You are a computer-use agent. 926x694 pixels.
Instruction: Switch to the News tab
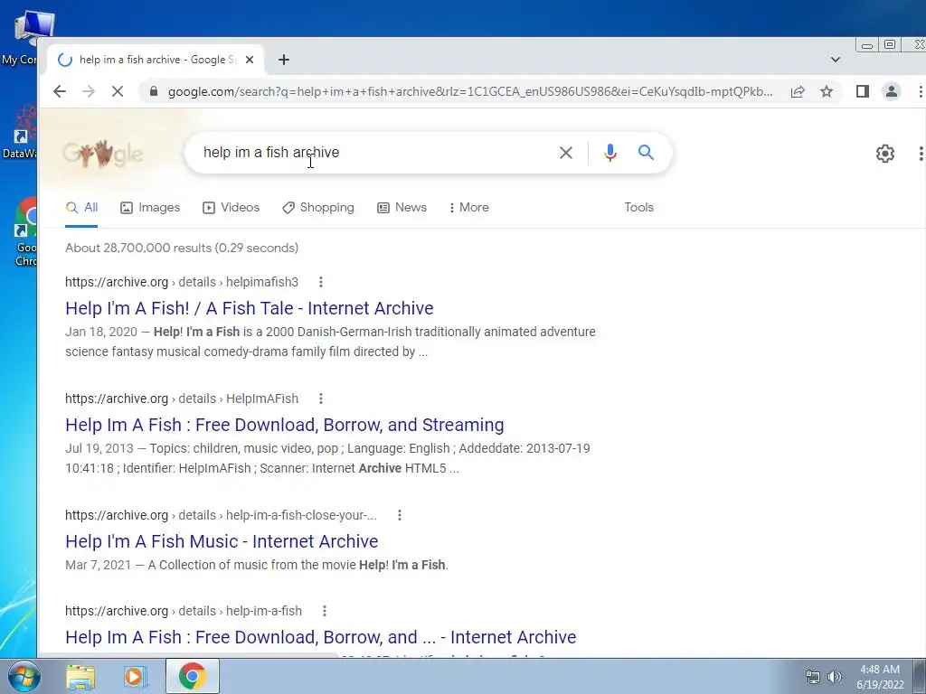click(402, 208)
